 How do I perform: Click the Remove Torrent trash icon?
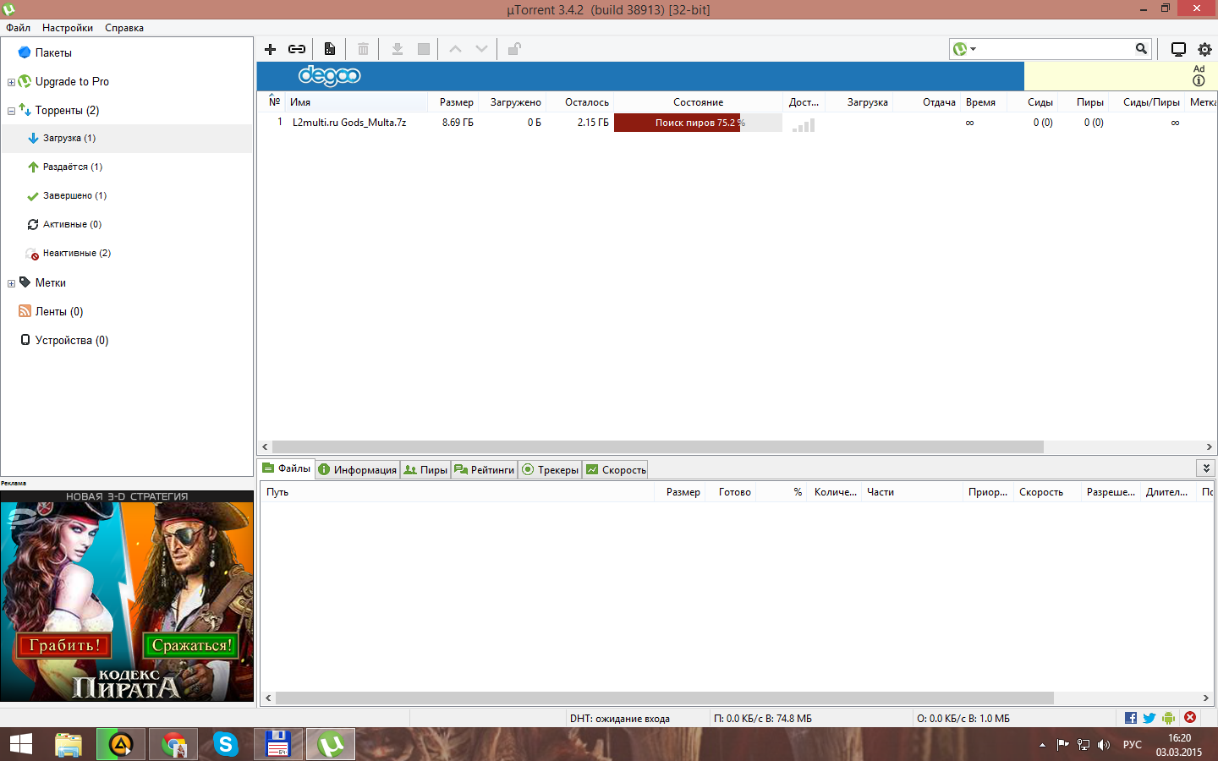[363, 49]
